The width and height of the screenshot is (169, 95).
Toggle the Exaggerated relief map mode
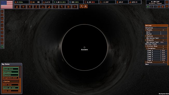tap(11, 78)
